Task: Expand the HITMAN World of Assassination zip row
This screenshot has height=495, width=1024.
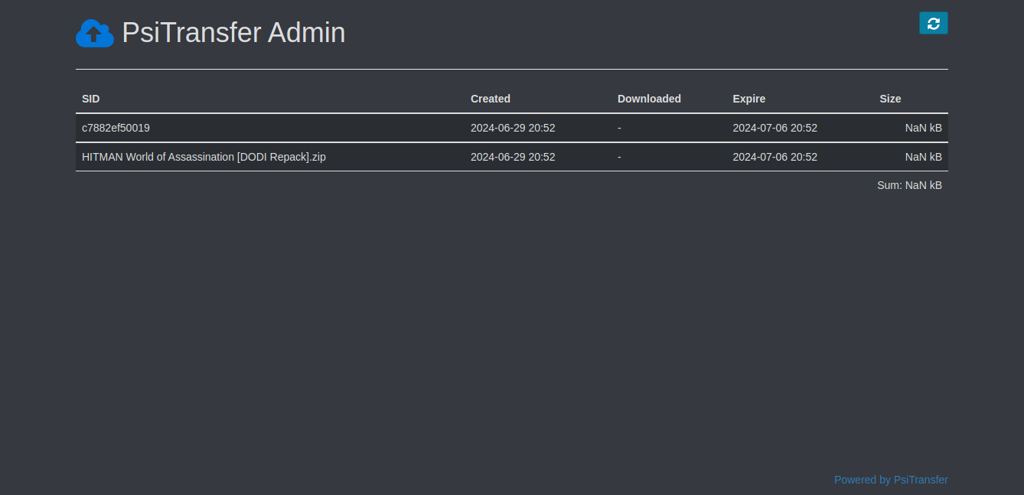Action: click(x=511, y=157)
